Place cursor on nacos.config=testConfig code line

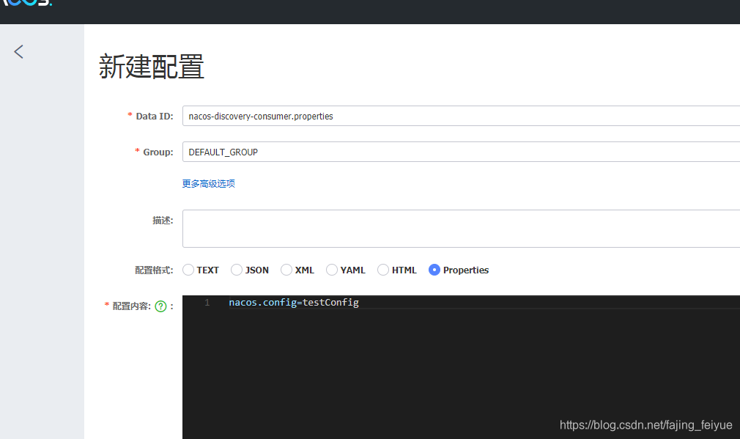point(294,303)
